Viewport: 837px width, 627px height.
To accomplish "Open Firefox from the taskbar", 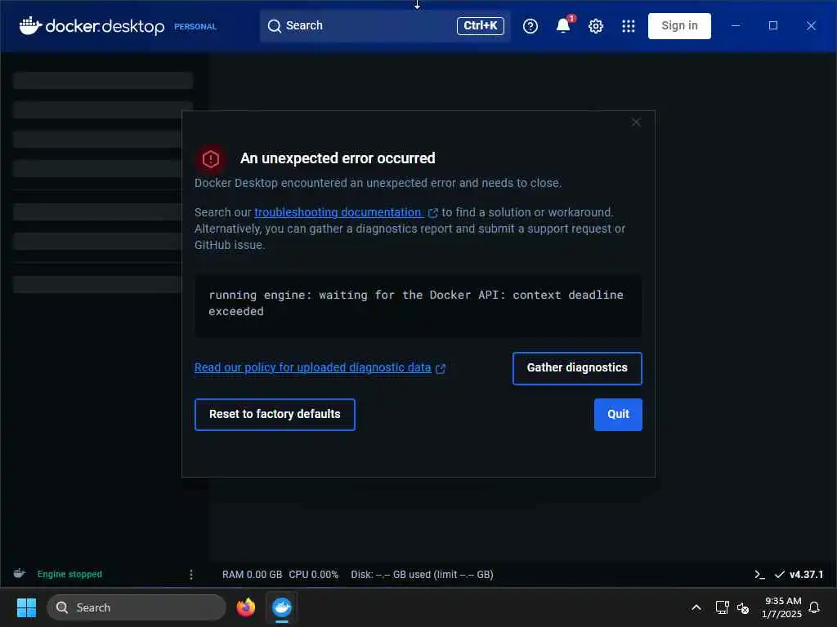I will [x=245, y=607].
